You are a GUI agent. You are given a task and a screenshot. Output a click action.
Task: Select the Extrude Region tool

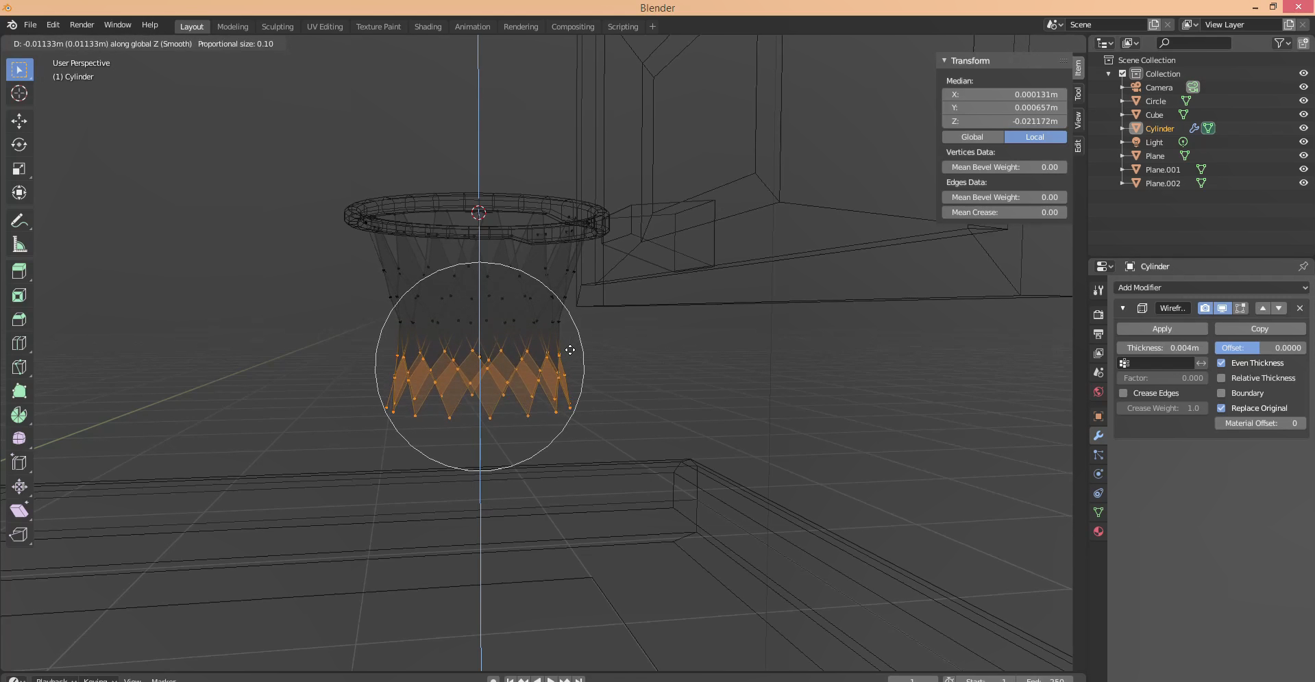(x=19, y=272)
